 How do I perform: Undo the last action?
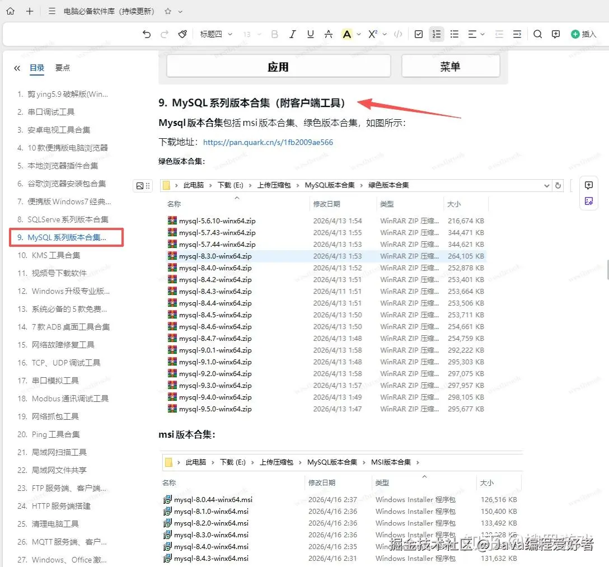(x=147, y=34)
